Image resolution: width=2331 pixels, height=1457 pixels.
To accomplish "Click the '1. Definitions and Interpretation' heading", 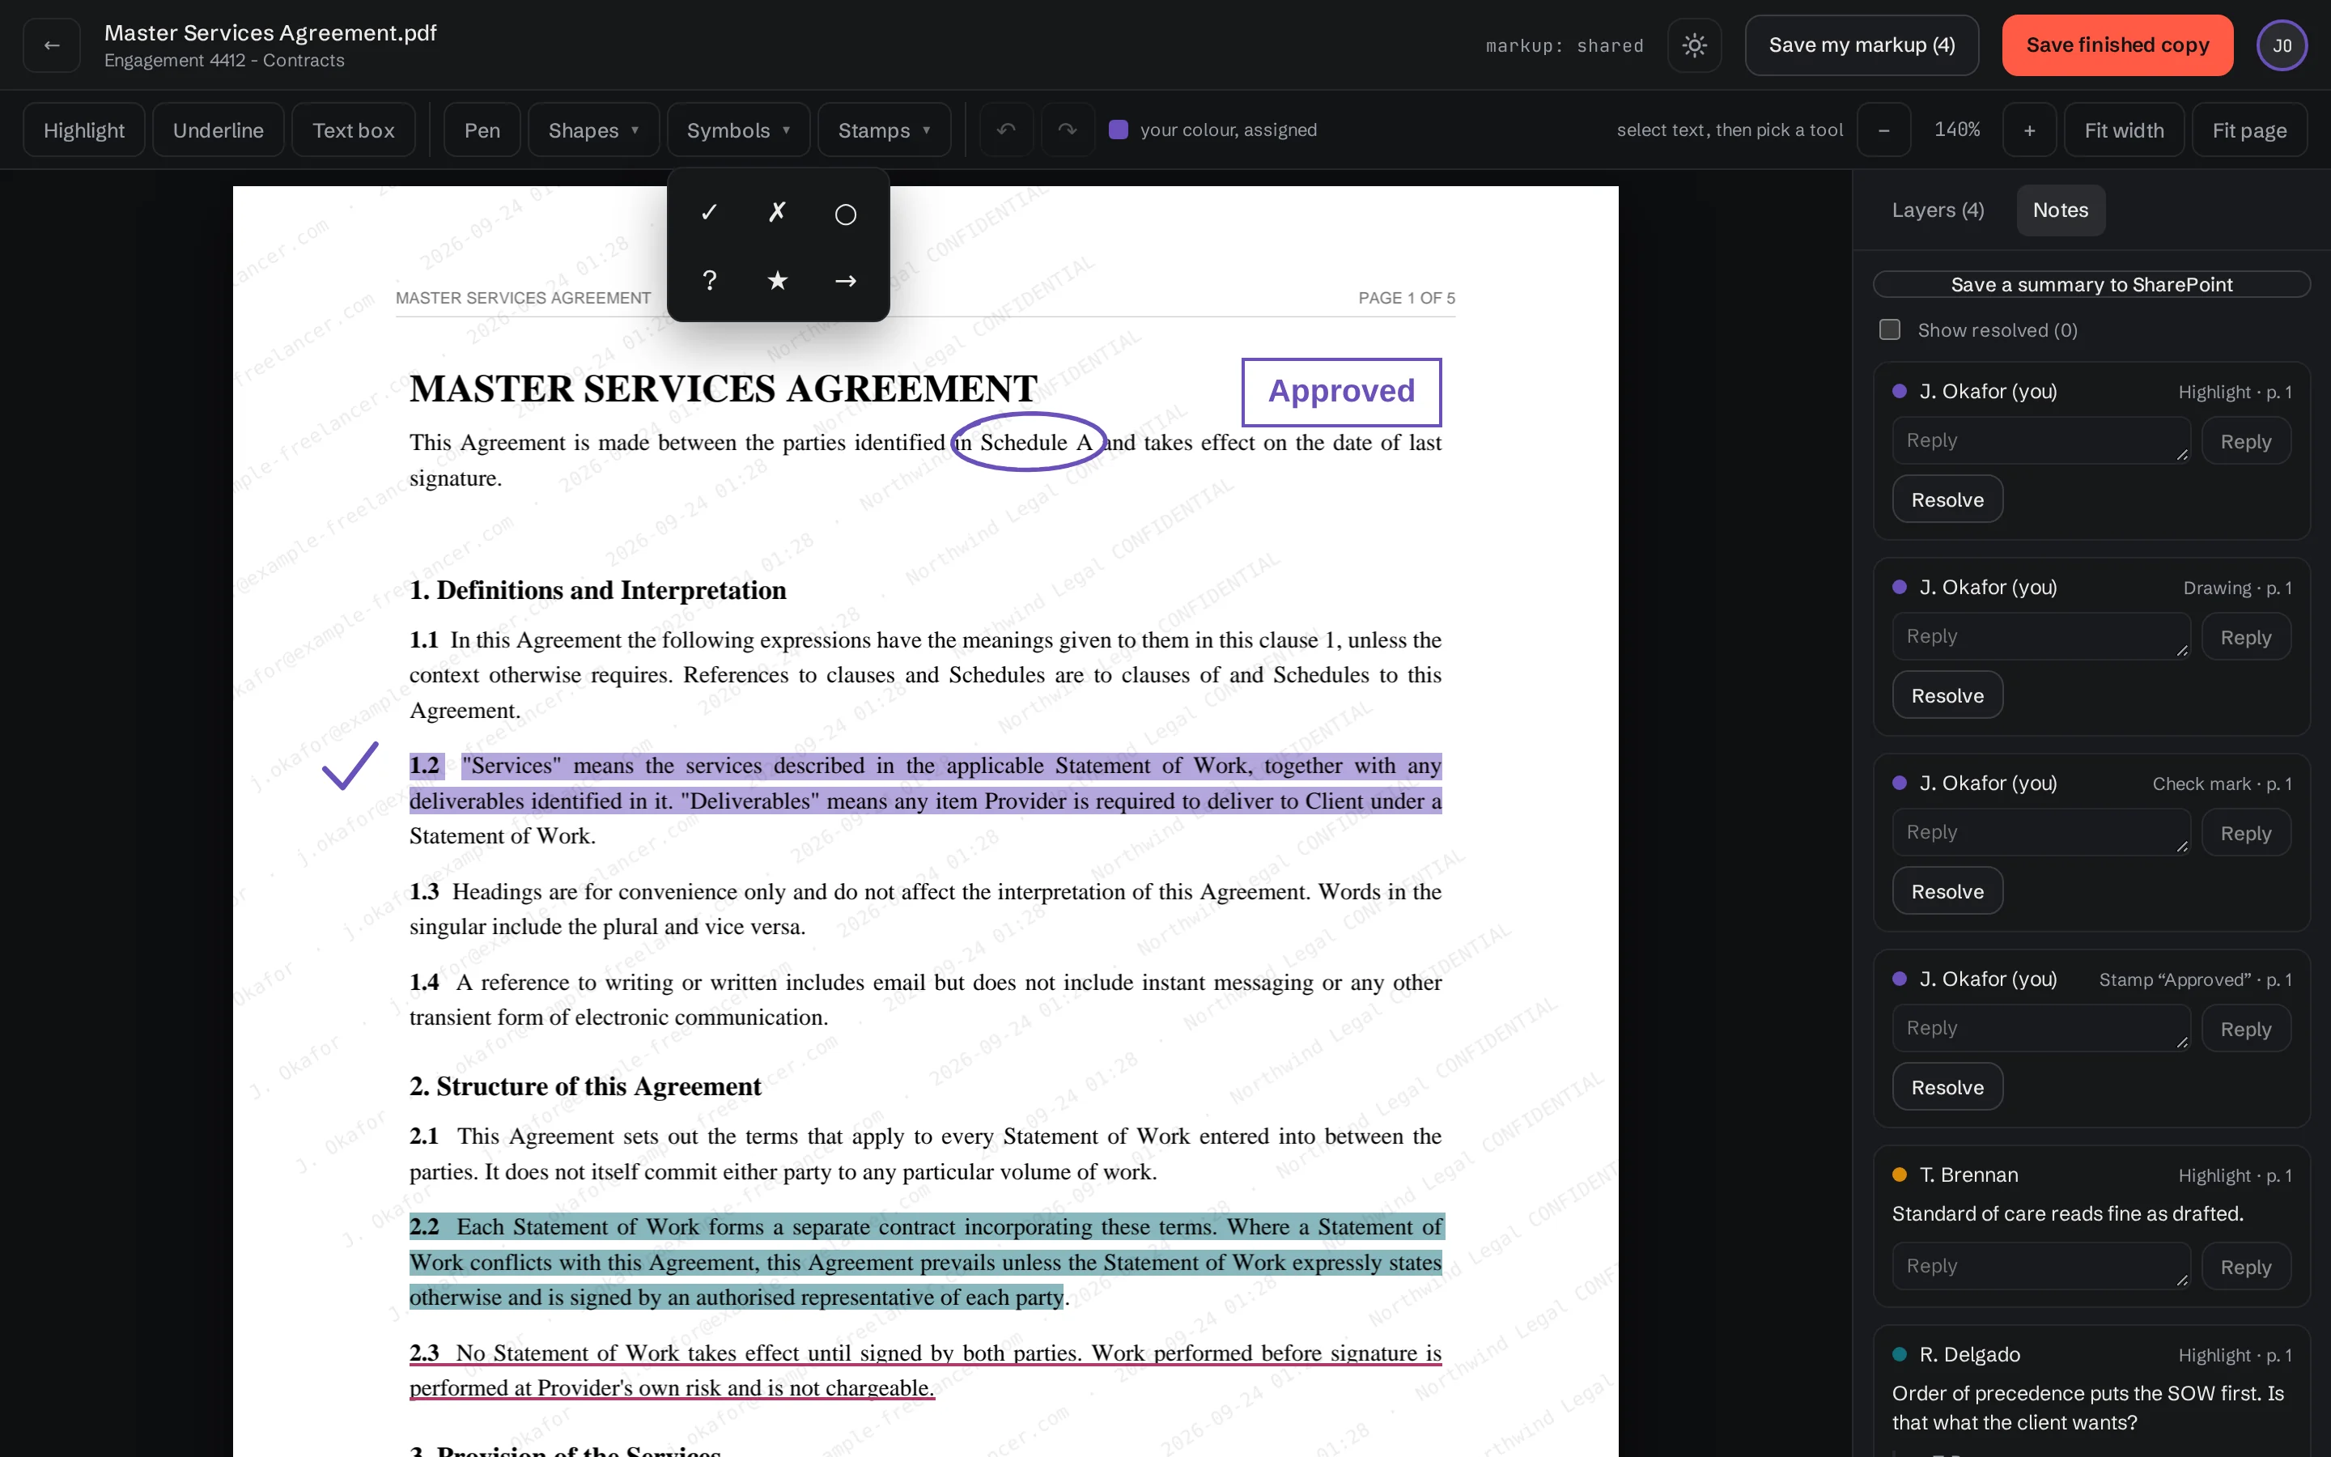I will [x=597, y=590].
